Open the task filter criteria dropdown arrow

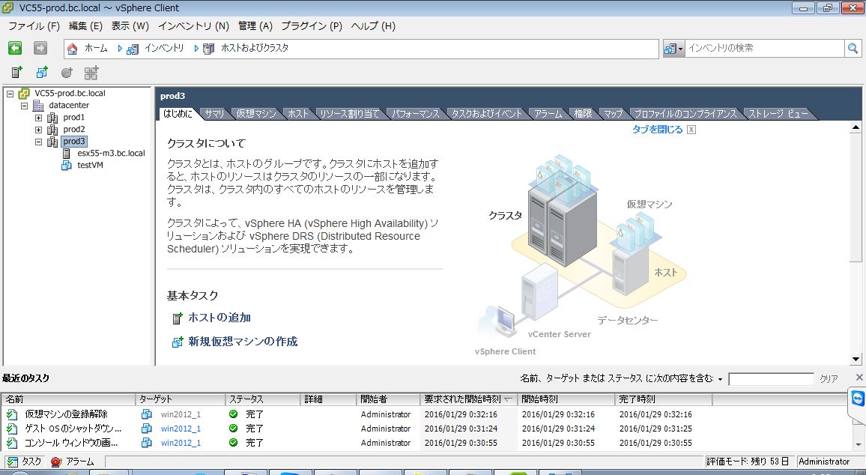click(720, 379)
